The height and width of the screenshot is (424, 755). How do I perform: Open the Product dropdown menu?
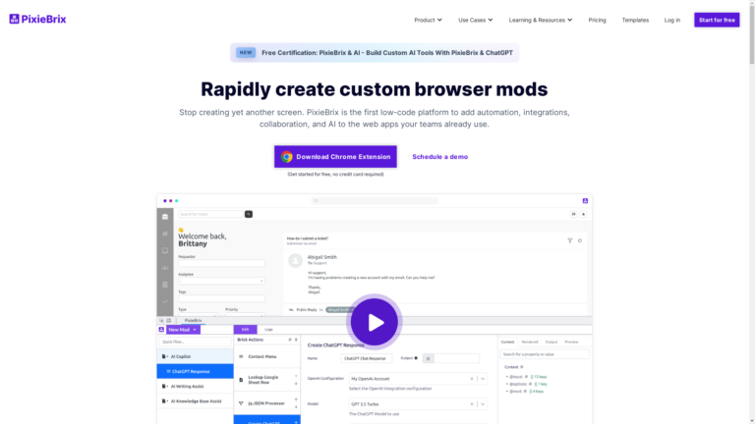[429, 20]
